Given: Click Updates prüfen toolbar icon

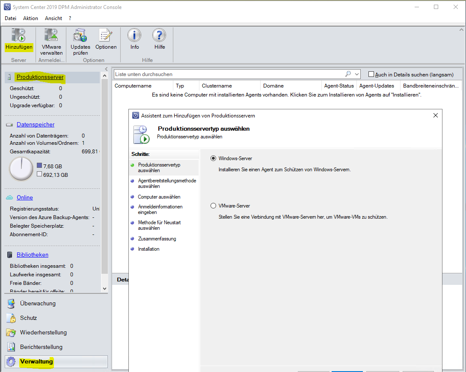Looking at the screenshot, I should point(80,35).
